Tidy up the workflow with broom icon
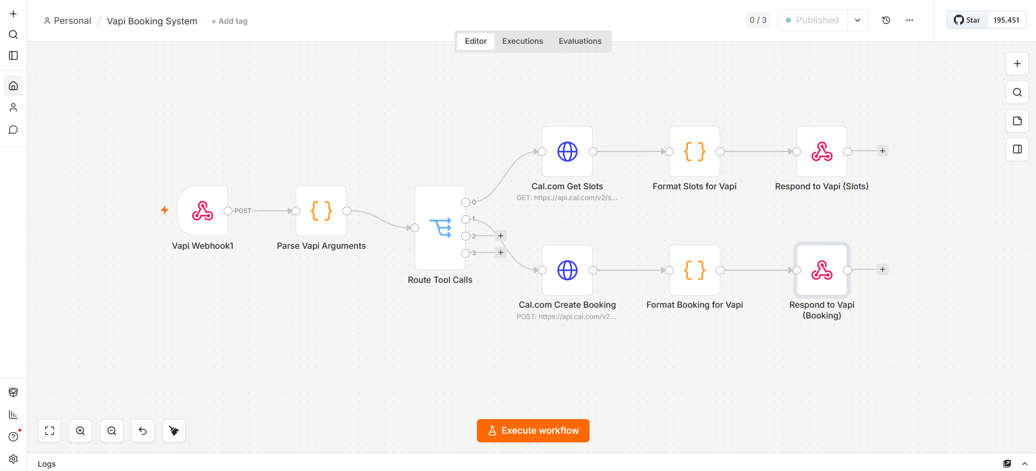This screenshot has height=471, width=1036. coord(174,431)
